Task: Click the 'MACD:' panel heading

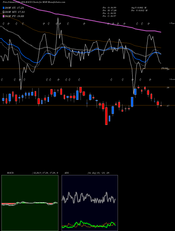Action: click(x=10, y=173)
